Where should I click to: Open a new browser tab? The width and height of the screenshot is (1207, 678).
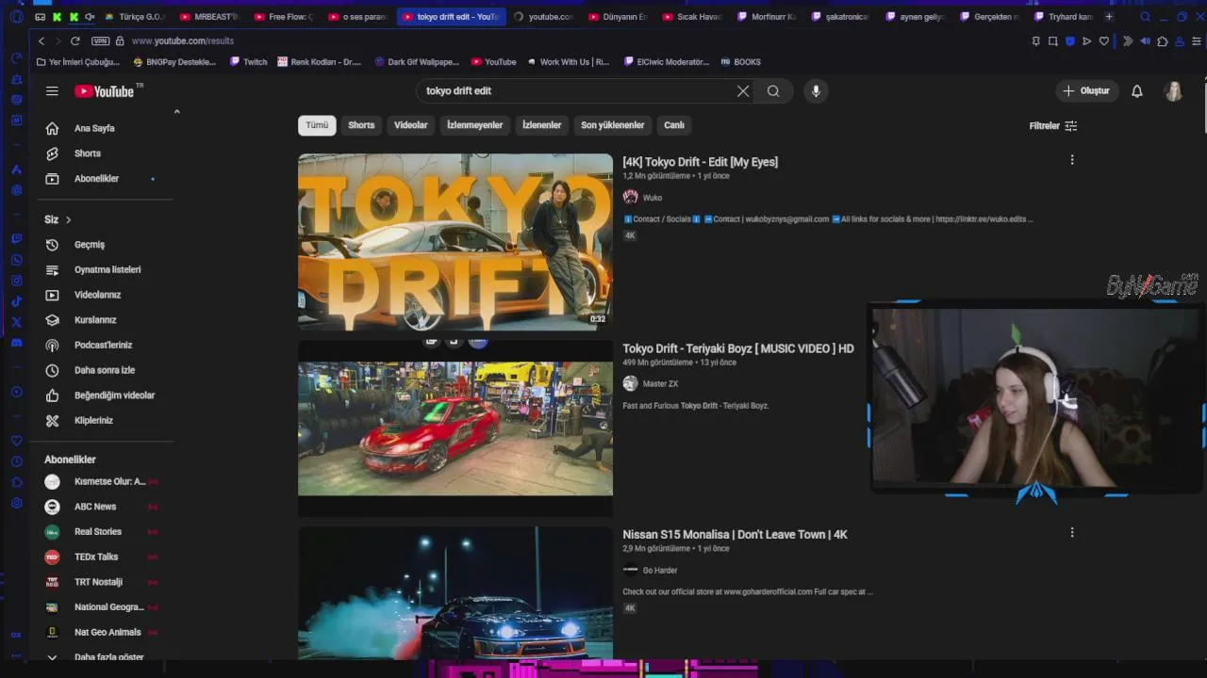pyautogui.click(x=1109, y=17)
